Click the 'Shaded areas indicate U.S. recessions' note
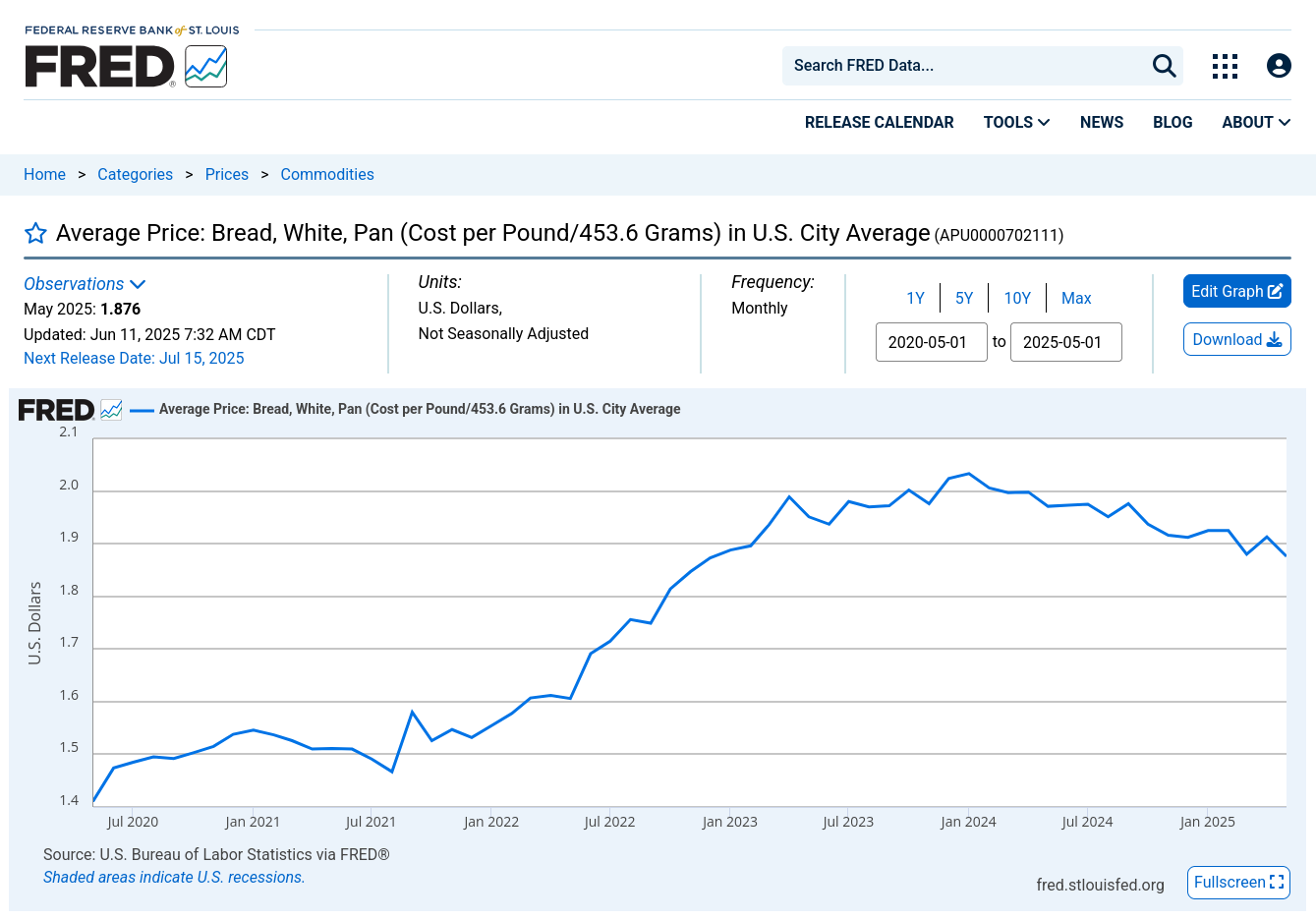The height and width of the screenshot is (920, 1316). pyautogui.click(x=174, y=878)
